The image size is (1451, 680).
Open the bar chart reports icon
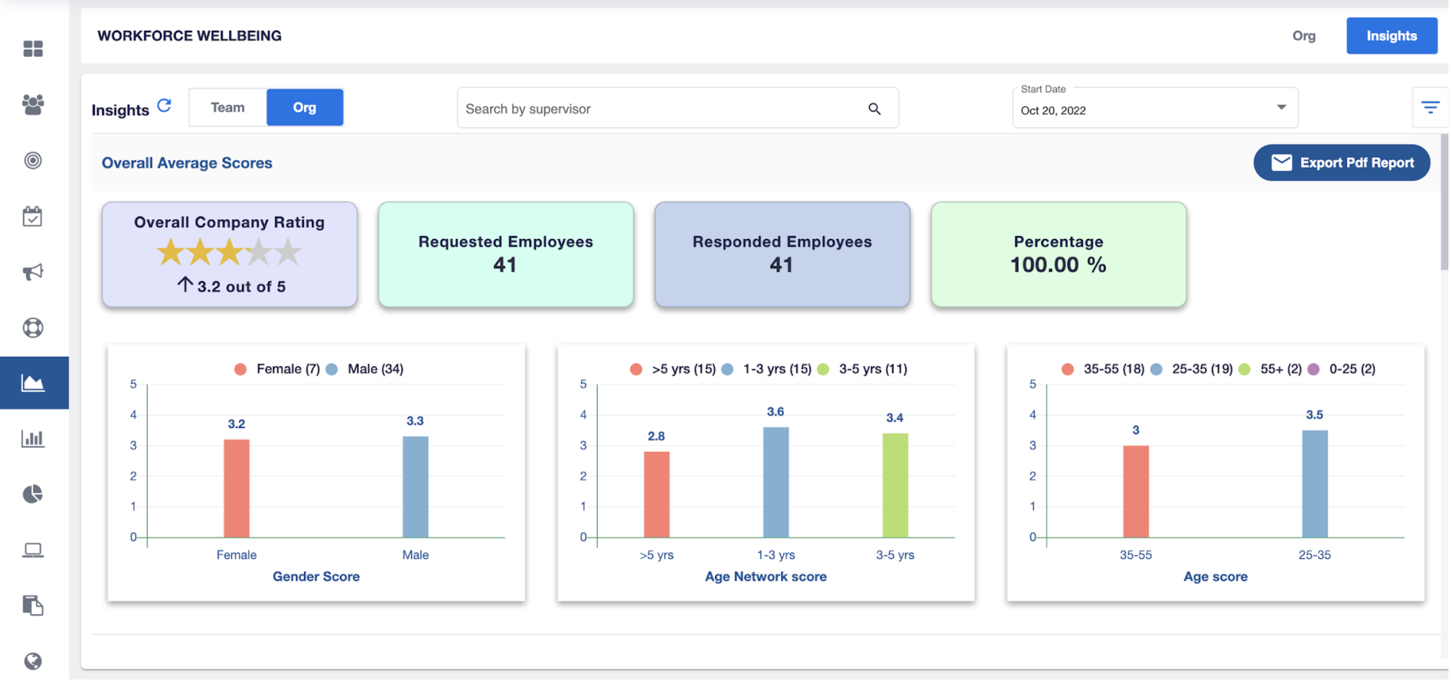click(33, 439)
